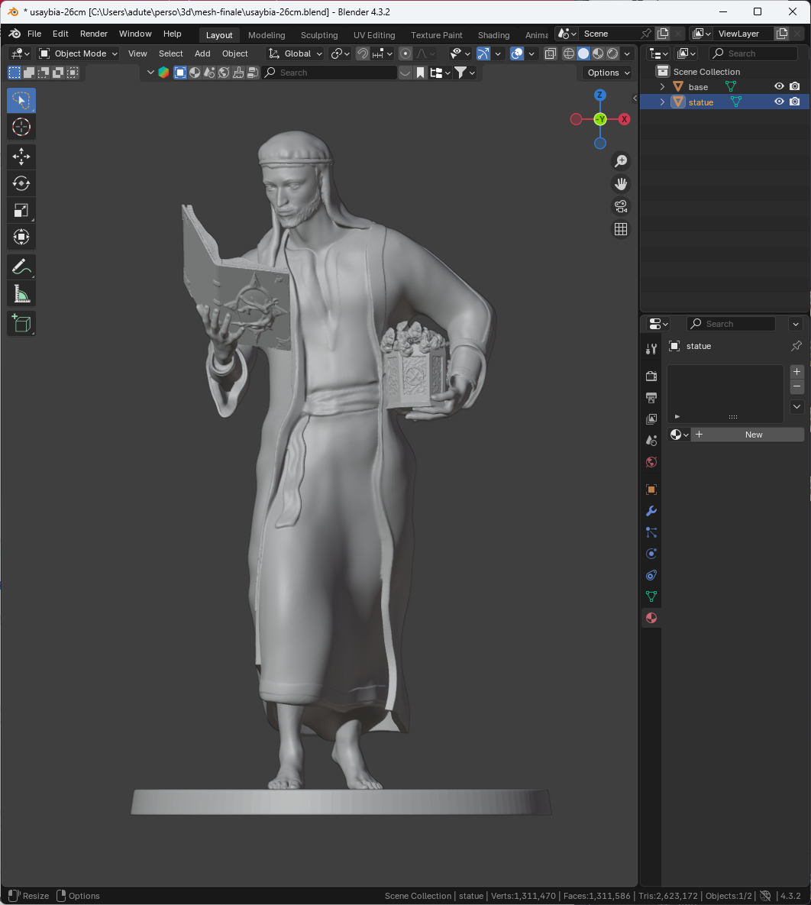Click in the outliner Search field
This screenshot has height=905, width=811.
[753, 53]
